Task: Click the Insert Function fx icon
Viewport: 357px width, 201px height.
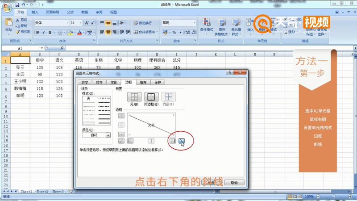Action: [x=62, y=48]
